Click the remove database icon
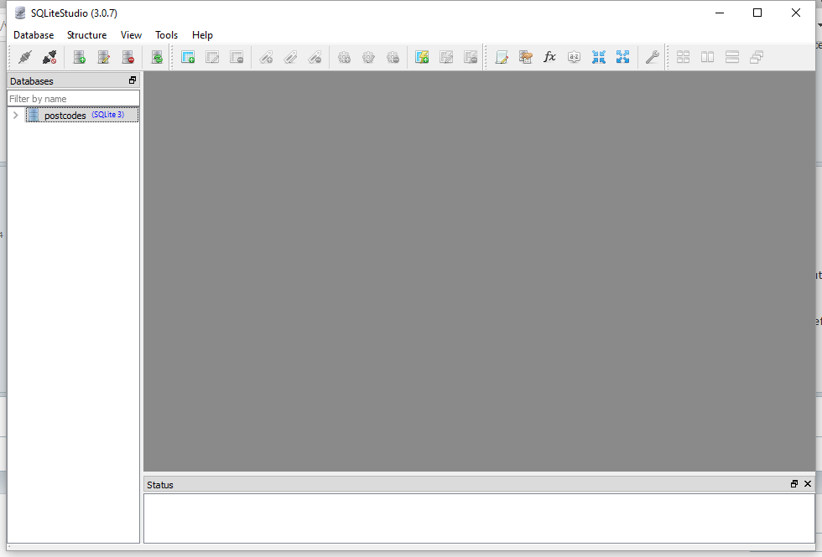This screenshot has width=822, height=557. pos(127,57)
